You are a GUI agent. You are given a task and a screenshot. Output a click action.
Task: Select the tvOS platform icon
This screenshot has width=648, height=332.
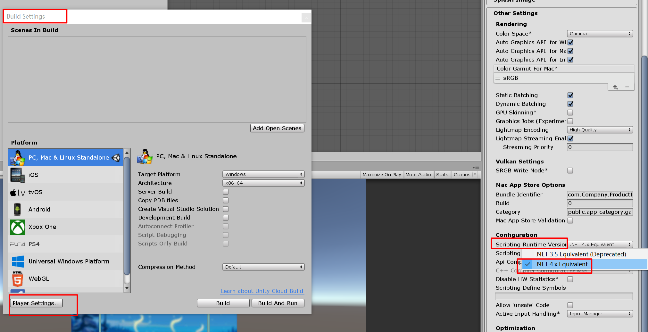pyautogui.click(x=17, y=192)
